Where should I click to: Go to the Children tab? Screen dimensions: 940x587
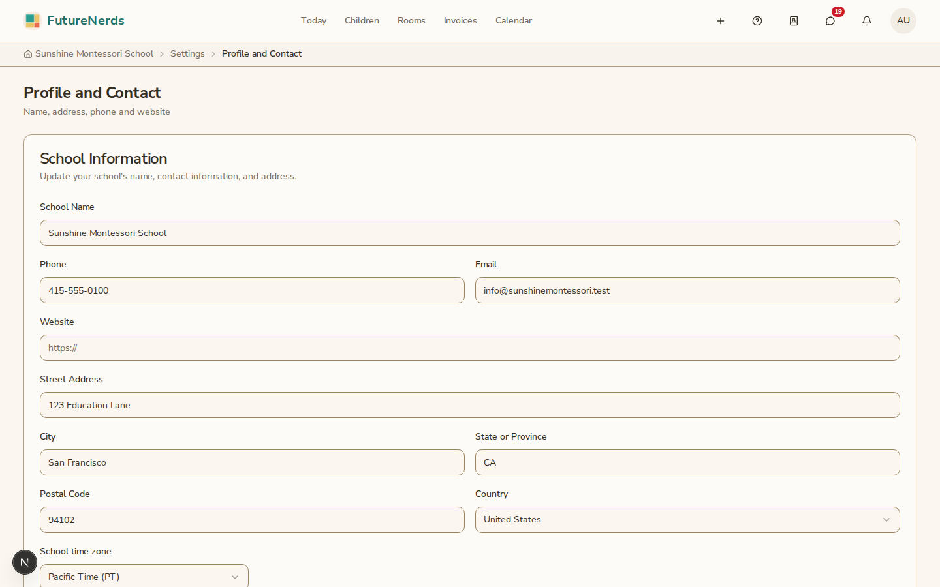[362, 21]
